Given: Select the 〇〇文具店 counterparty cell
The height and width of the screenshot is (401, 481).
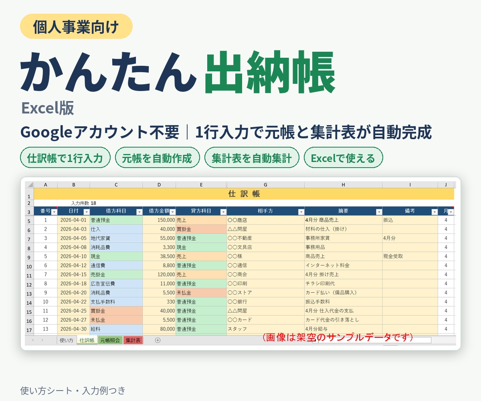Looking at the screenshot, I should pyautogui.click(x=265, y=247).
